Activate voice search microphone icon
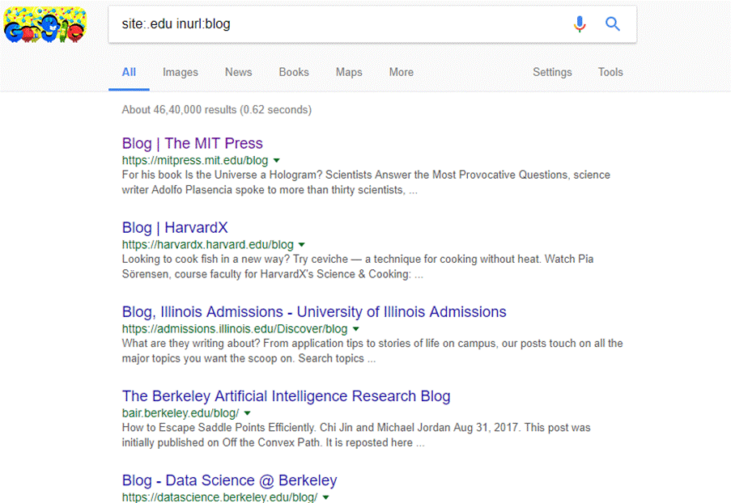731x503 pixels. point(580,24)
